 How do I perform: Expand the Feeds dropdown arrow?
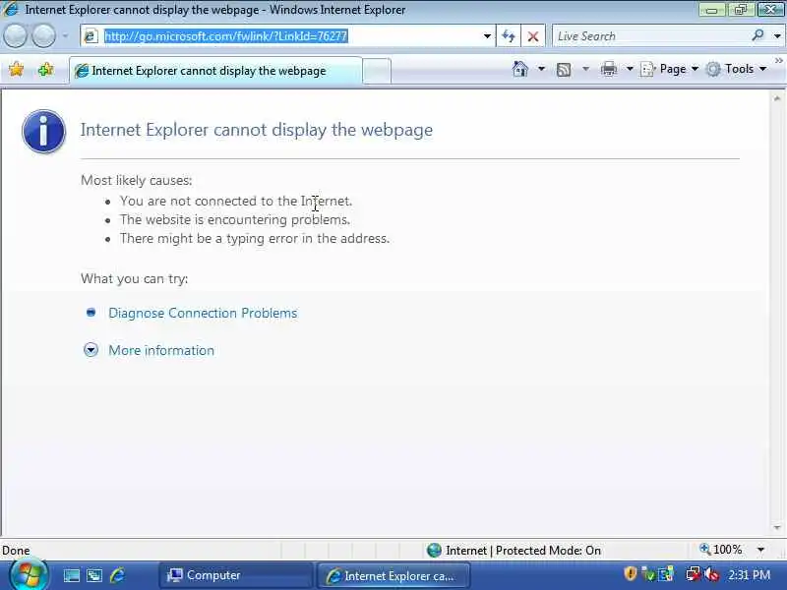(585, 69)
